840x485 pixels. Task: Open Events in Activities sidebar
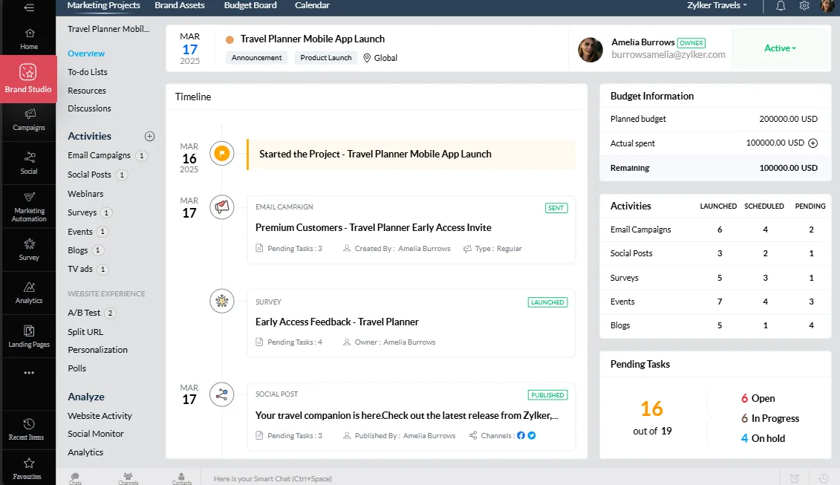(x=80, y=232)
